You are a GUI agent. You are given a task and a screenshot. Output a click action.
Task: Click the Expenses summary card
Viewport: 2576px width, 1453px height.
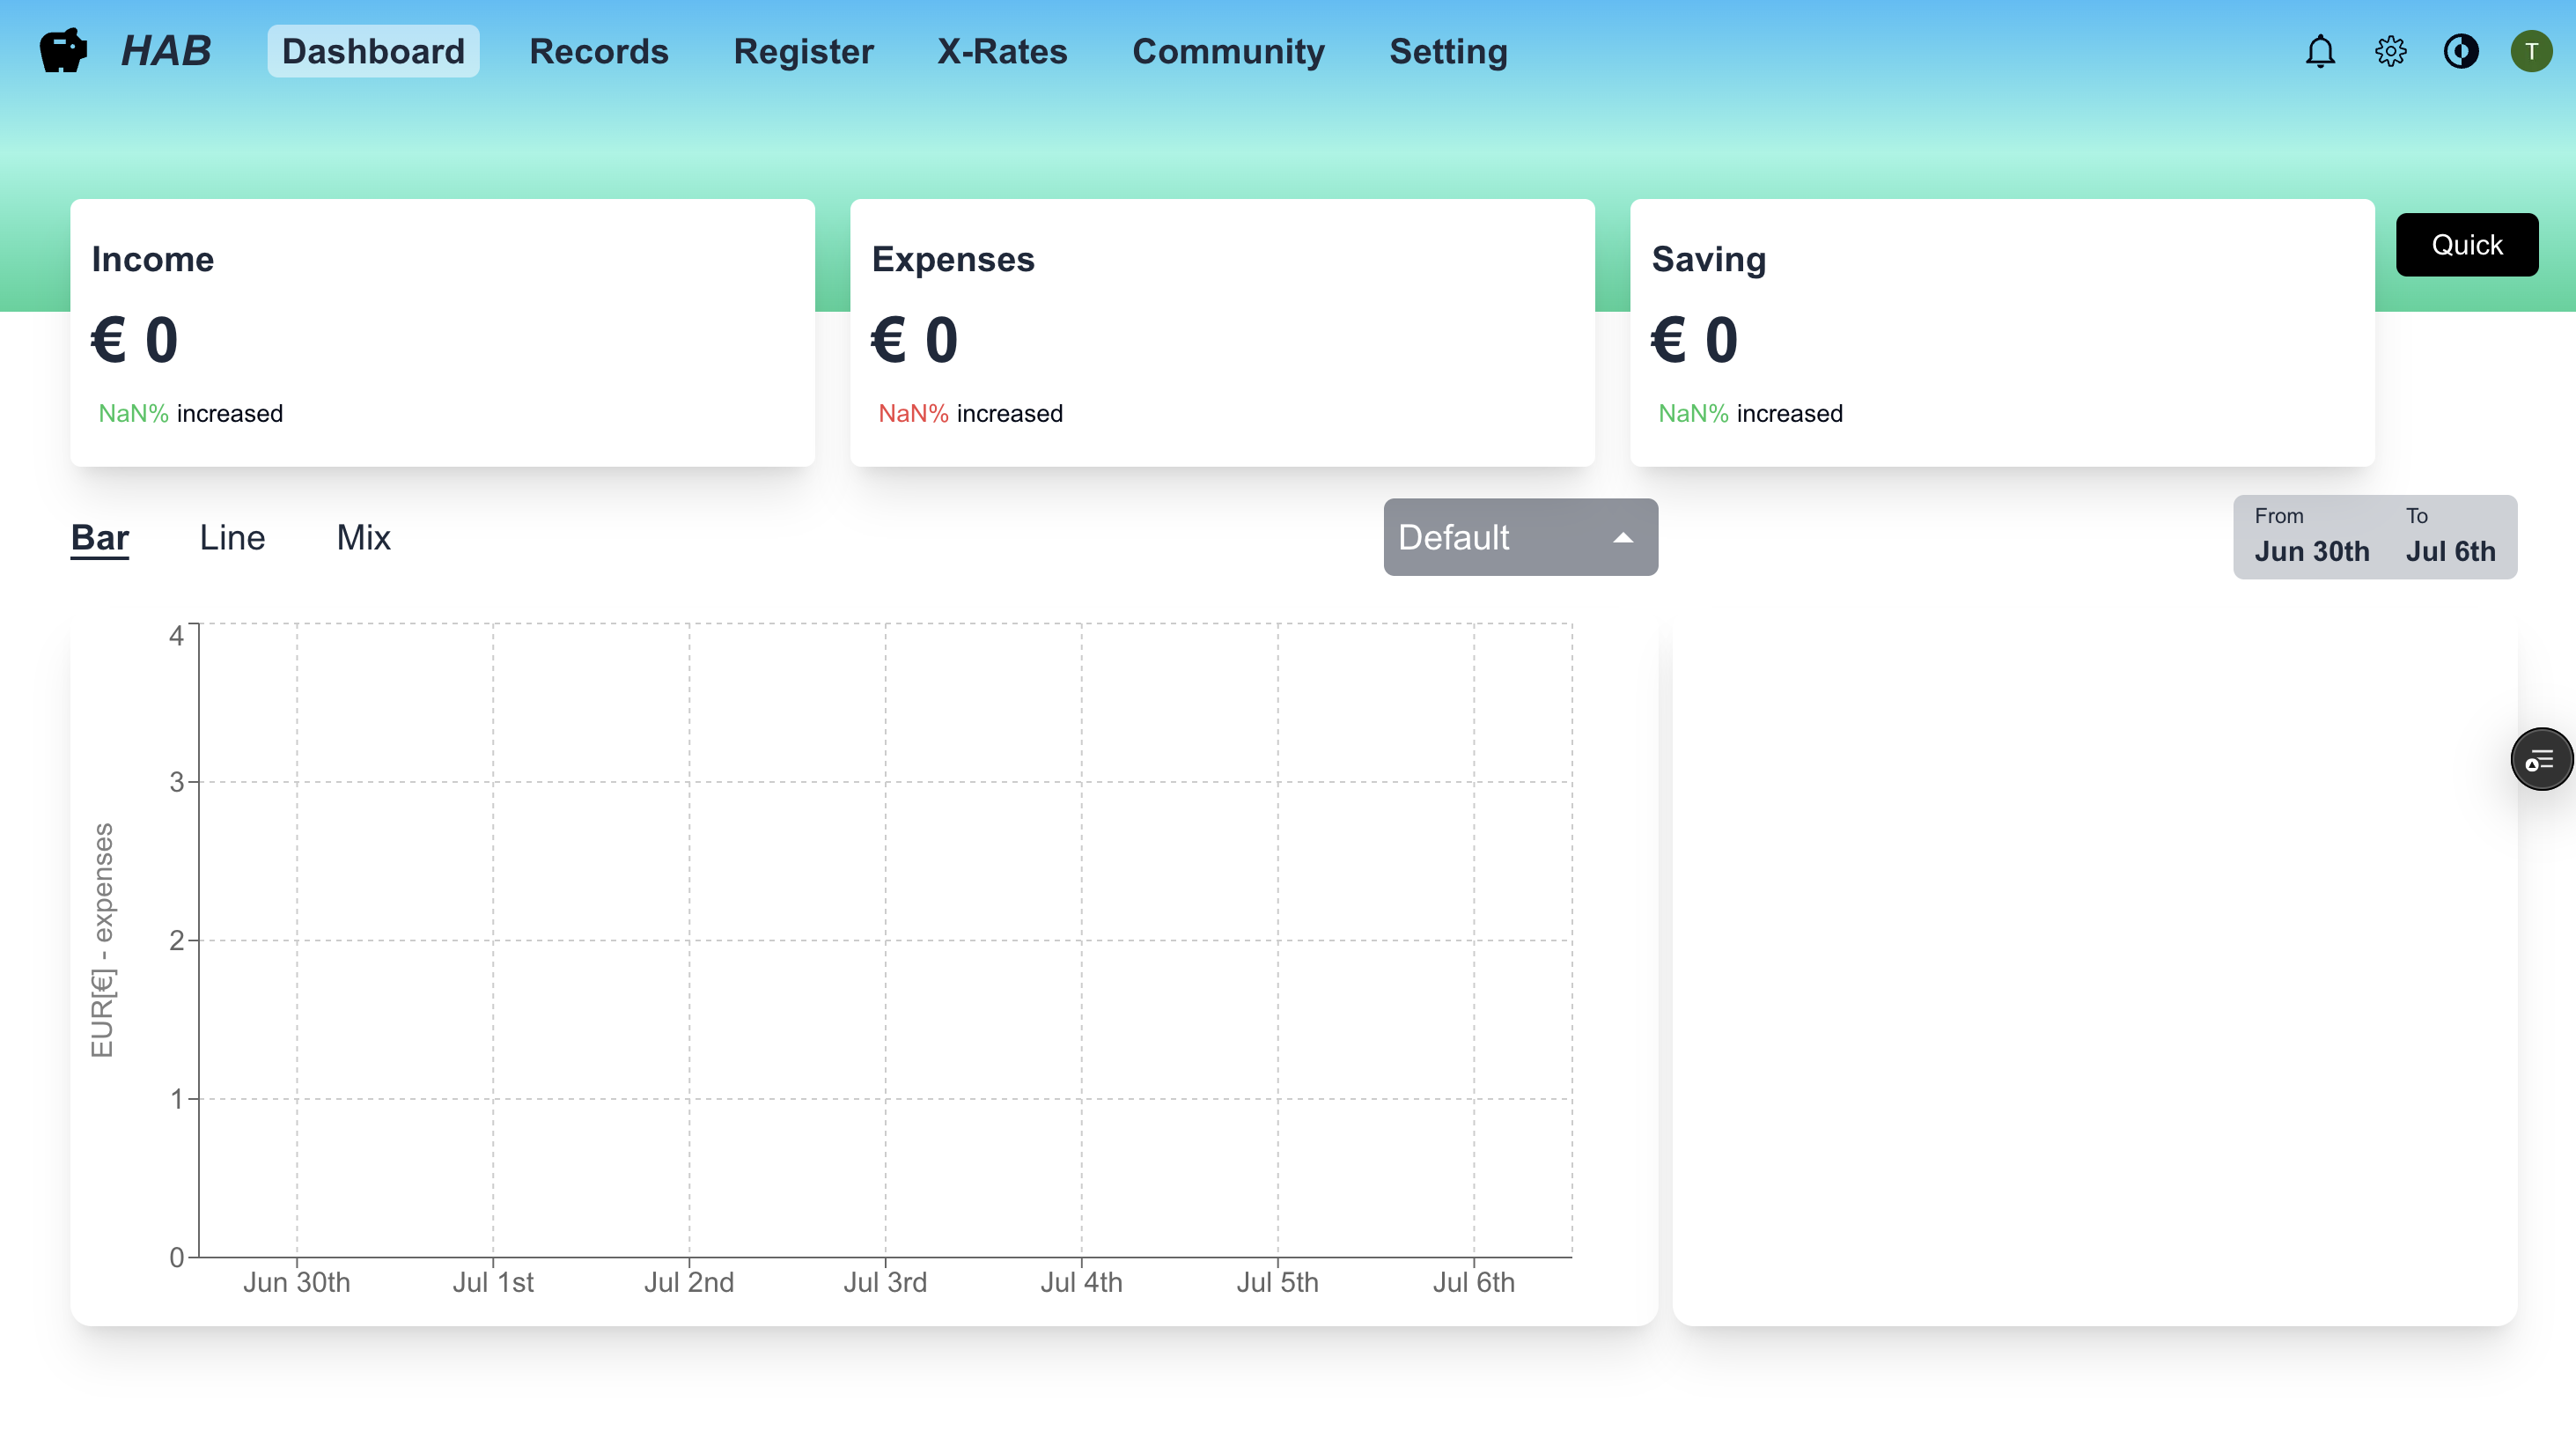click(x=1222, y=333)
